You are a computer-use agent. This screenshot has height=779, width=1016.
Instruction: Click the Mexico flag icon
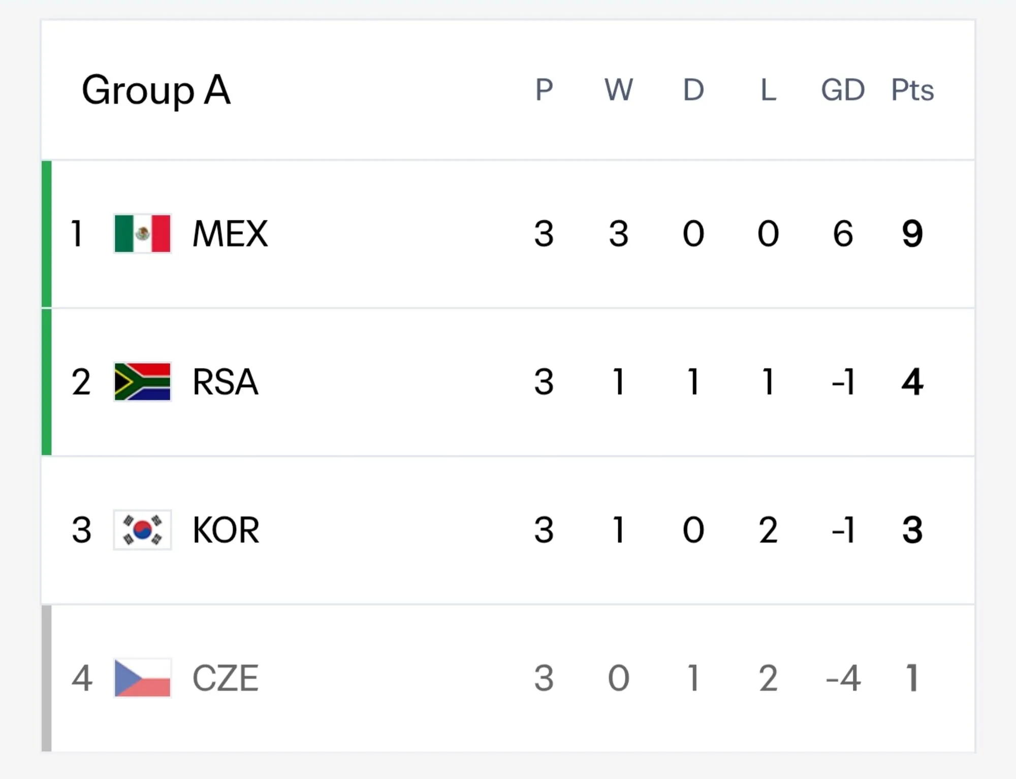tap(142, 234)
